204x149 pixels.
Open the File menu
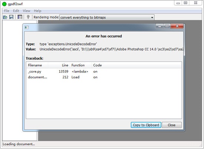pyautogui.click(x=7, y=11)
